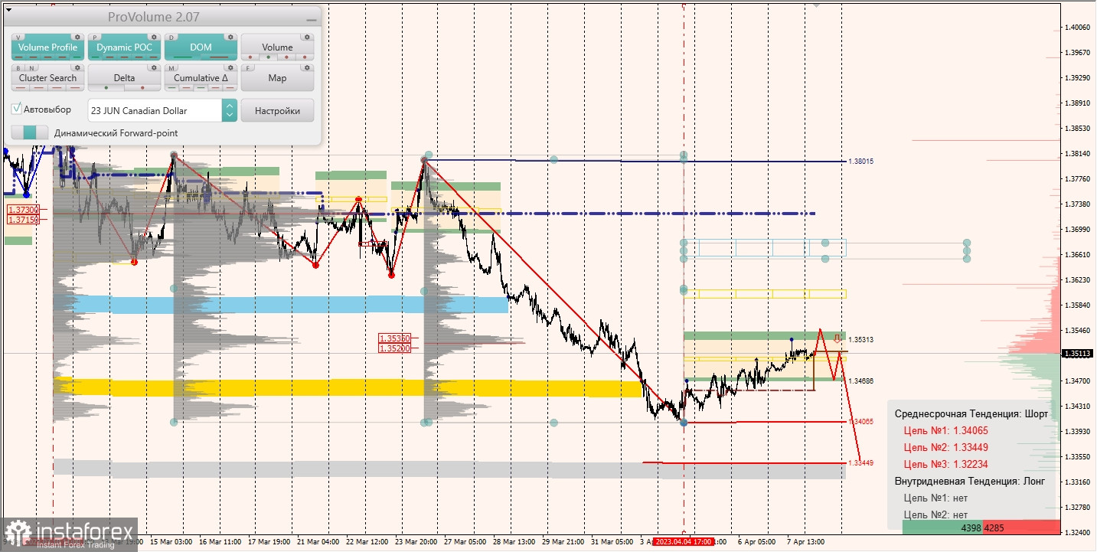The height and width of the screenshot is (552, 1097).
Task: Open Cluster Search gear settings
Action: pyautogui.click(x=77, y=67)
